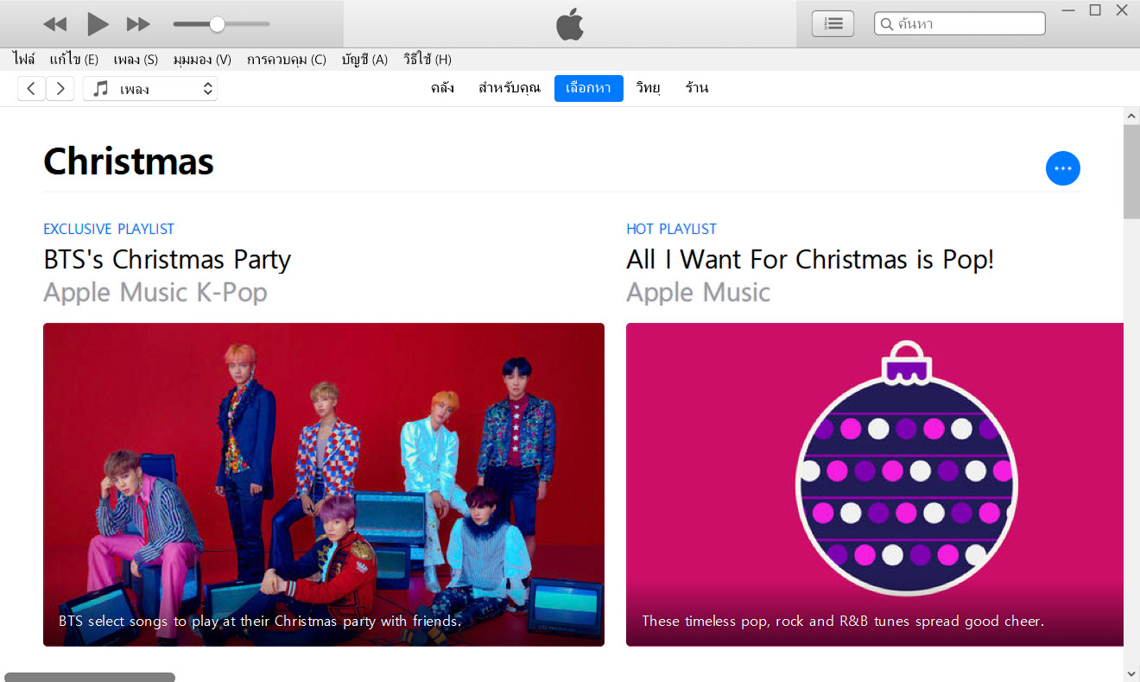Viewport: 1140px width, 682px height.
Task: Switch to the สำหรับคุณ tab
Action: click(509, 88)
